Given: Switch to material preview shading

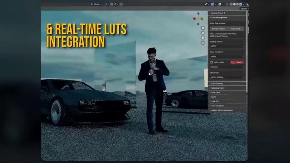Looking at the screenshot, I should [x=237, y=4].
